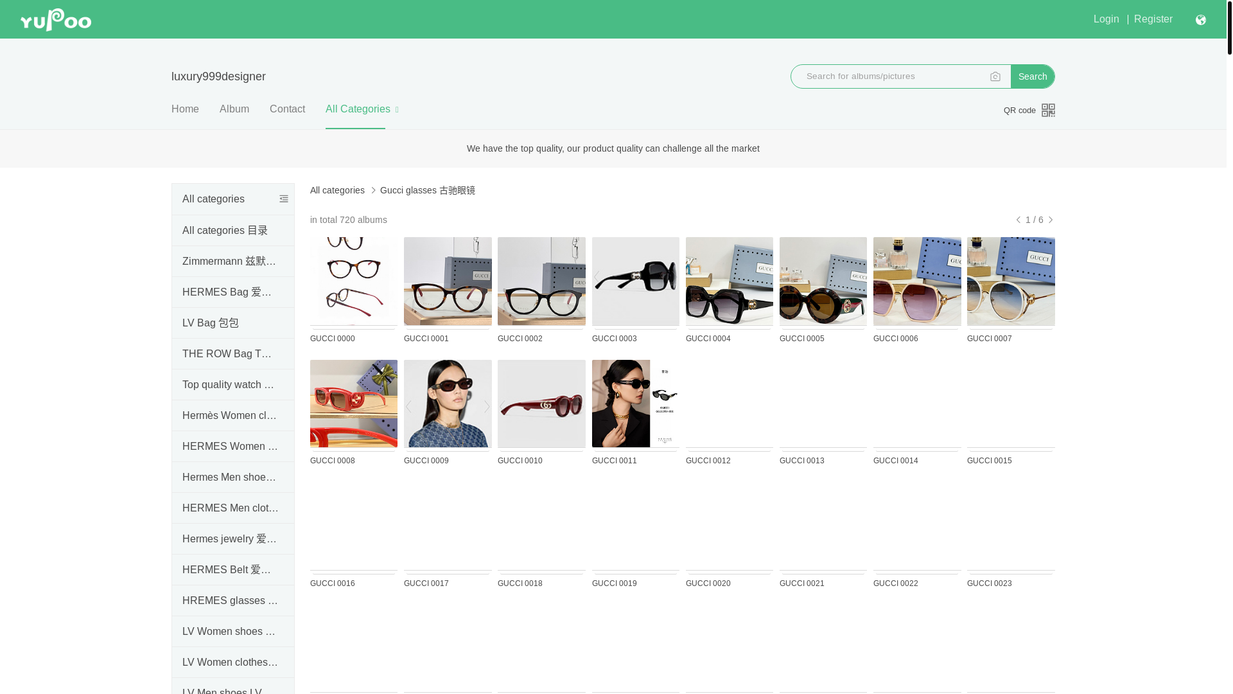Click the Register link
Image resolution: width=1233 pixels, height=694 pixels.
(1153, 19)
